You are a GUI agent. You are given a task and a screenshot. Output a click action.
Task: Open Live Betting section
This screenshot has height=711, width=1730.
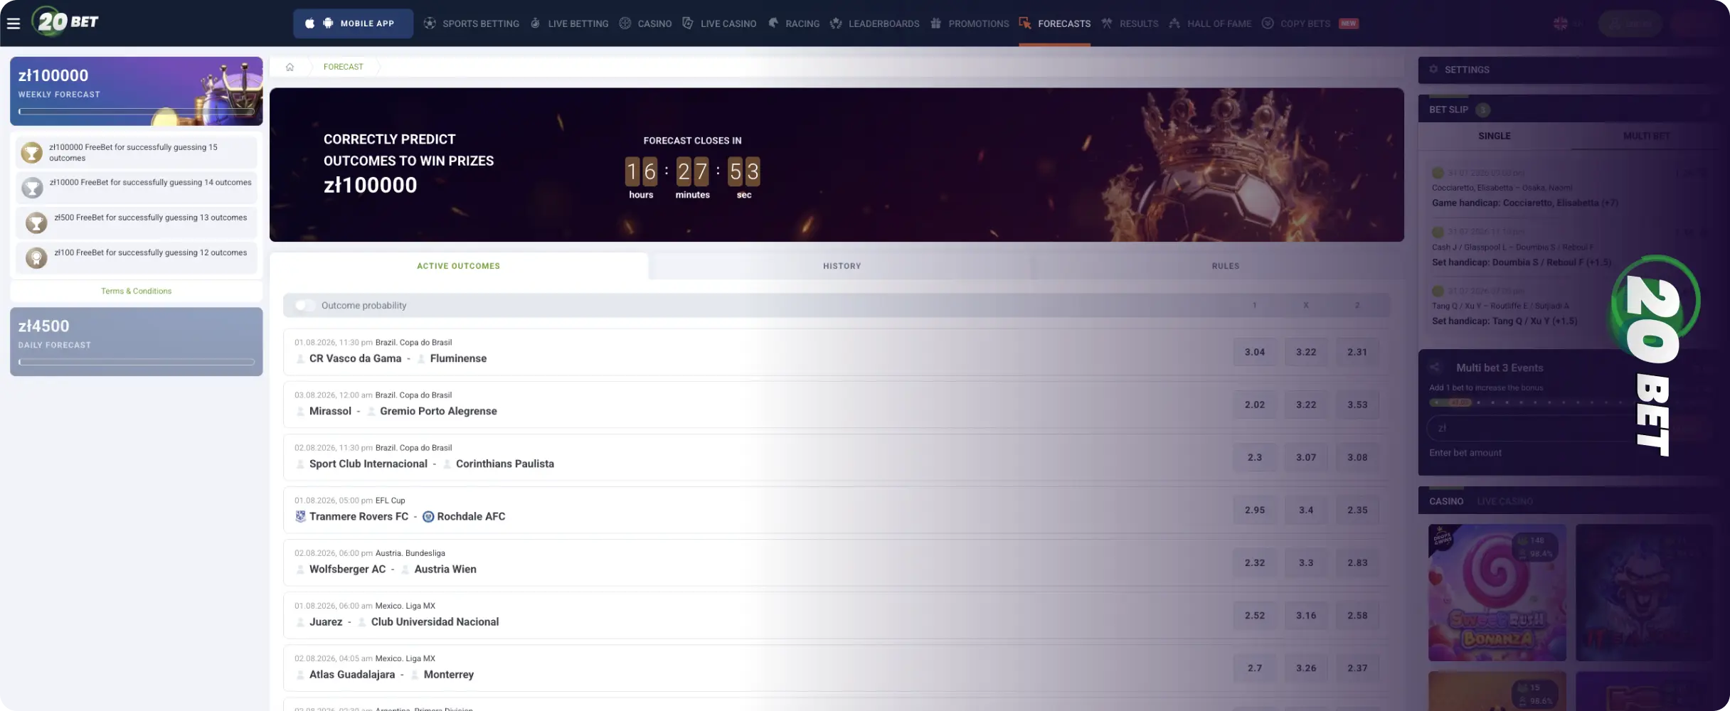point(569,23)
